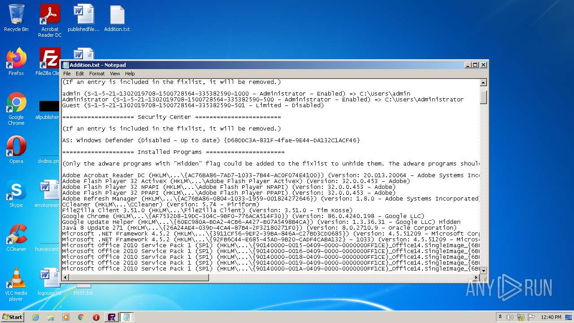Open the File menu in Notepad
Screen dimensions: 574x323
(x=67, y=74)
